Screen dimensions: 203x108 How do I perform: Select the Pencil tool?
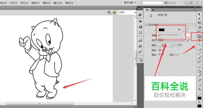[x=199, y=53]
